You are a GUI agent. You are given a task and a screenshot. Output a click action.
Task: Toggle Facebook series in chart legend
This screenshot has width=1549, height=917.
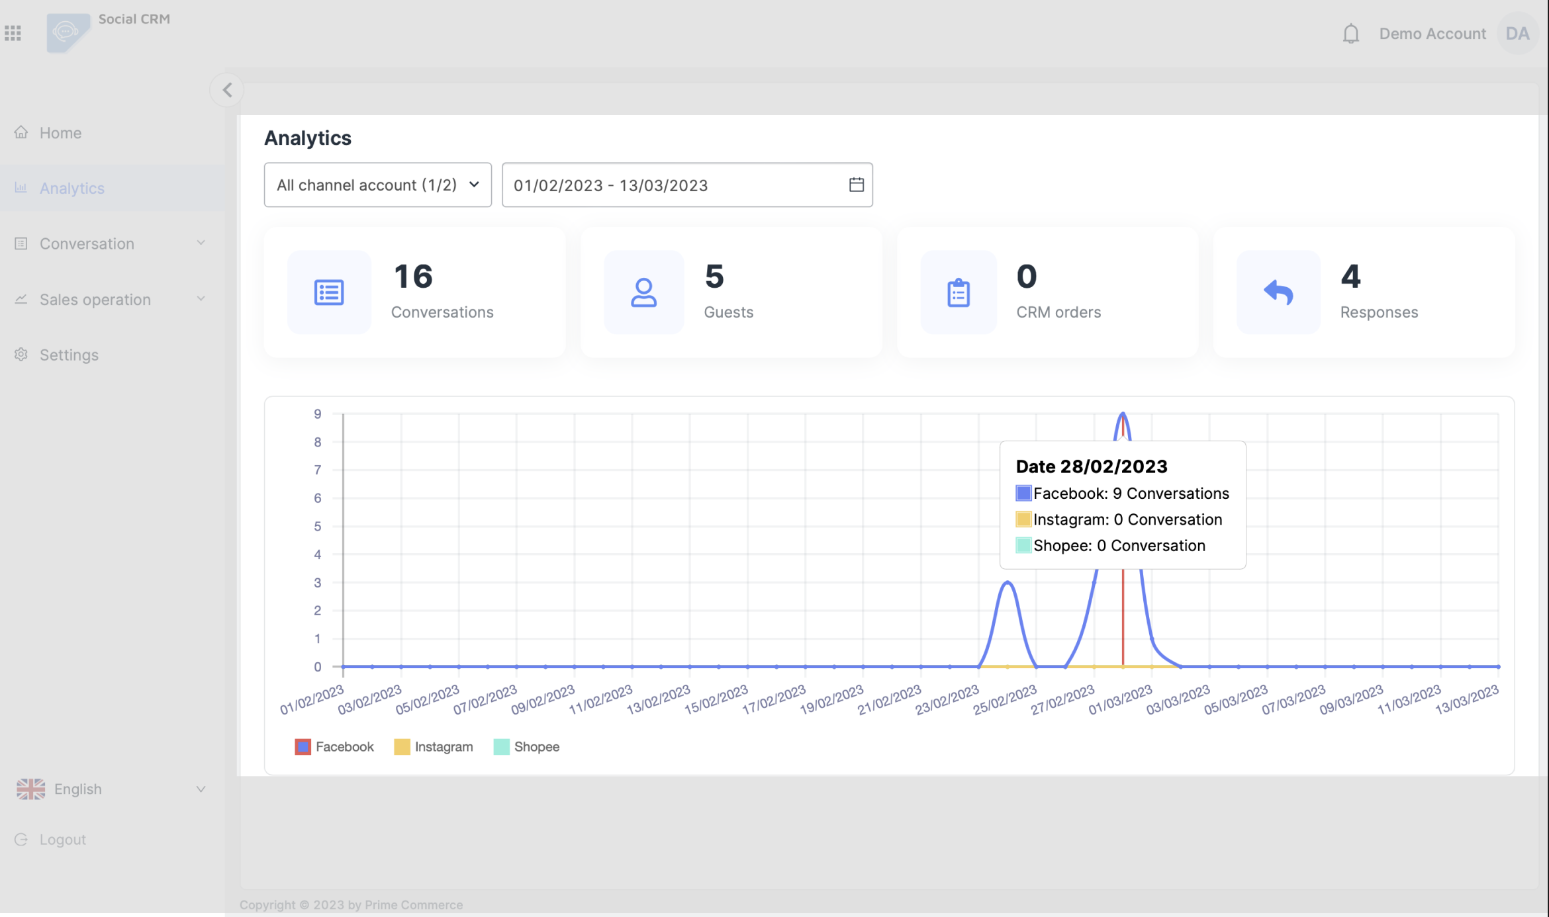click(334, 747)
